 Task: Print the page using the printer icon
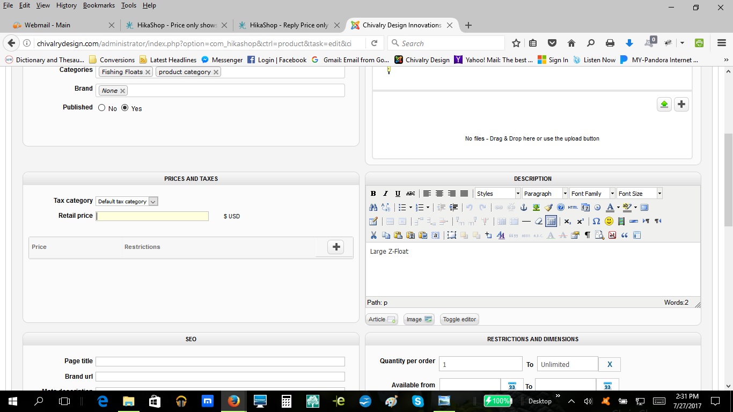point(610,43)
